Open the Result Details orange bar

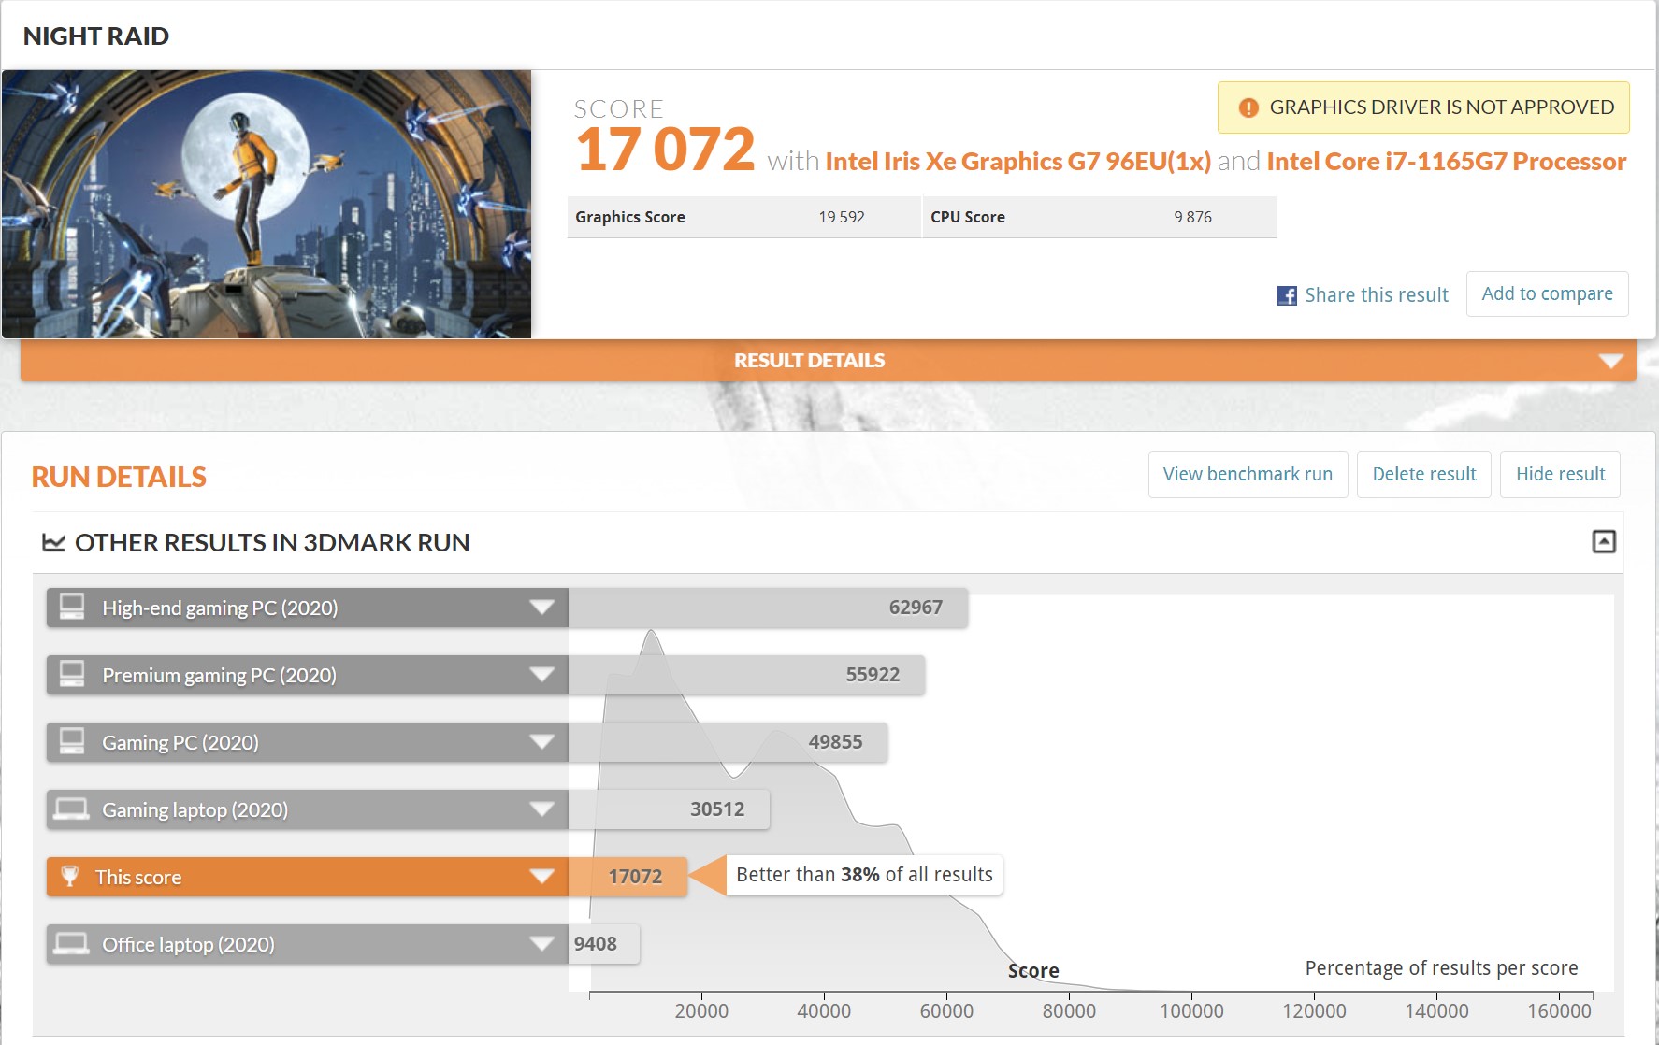pyautogui.click(x=829, y=360)
